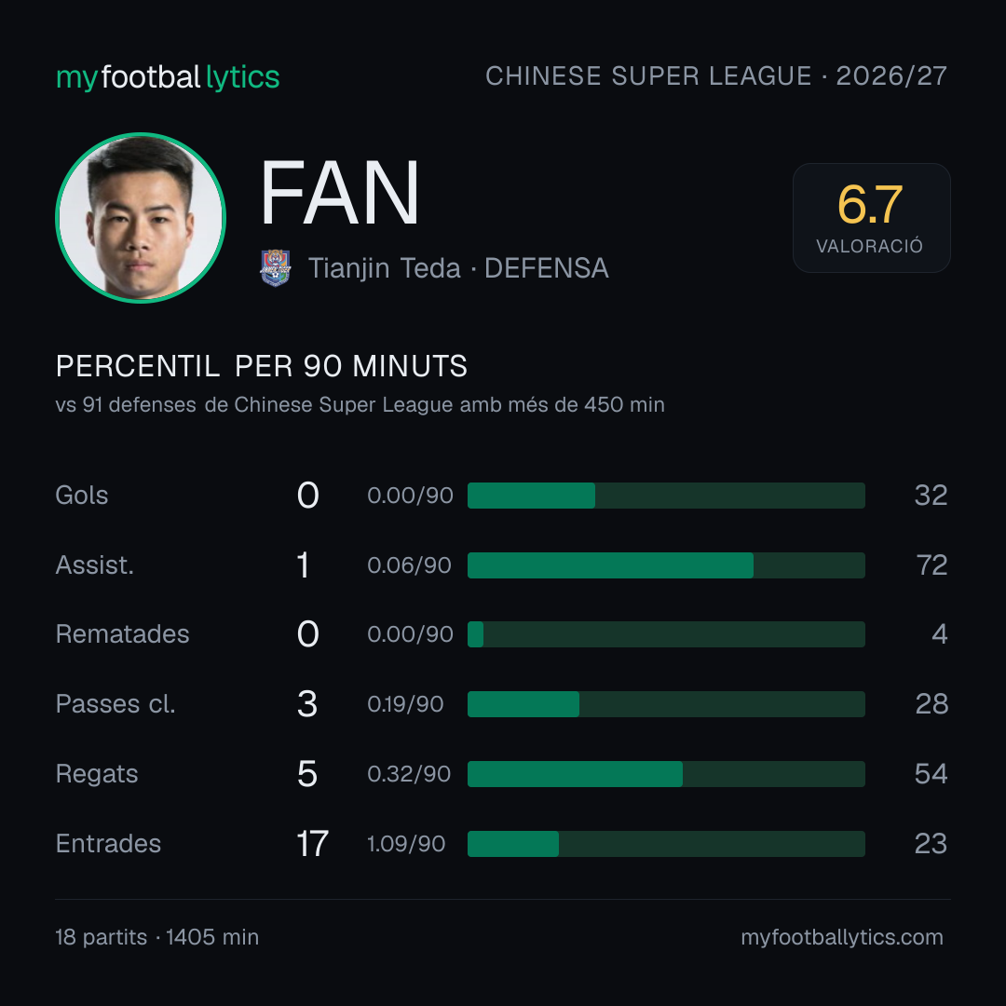Select the player portrait photo
1006x1006 pixels.
[141, 218]
